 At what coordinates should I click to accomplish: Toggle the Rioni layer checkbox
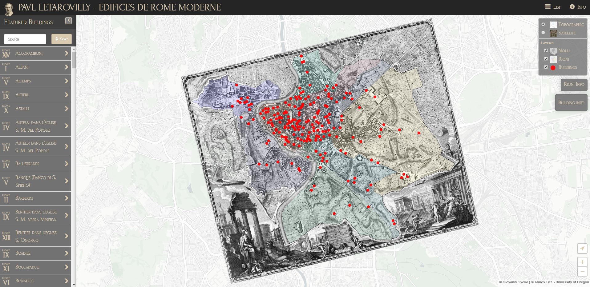point(546,59)
